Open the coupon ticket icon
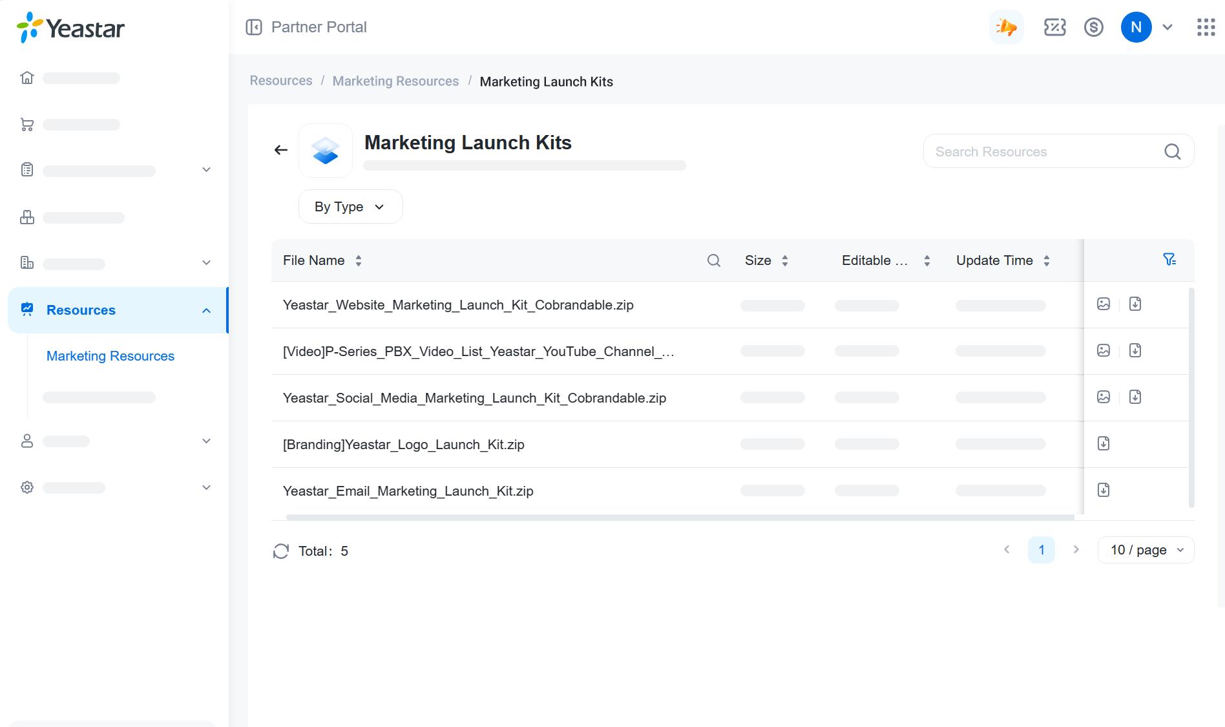The height and width of the screenshot is (727, 1225). pyautogui.click(x=1054, y=27)
